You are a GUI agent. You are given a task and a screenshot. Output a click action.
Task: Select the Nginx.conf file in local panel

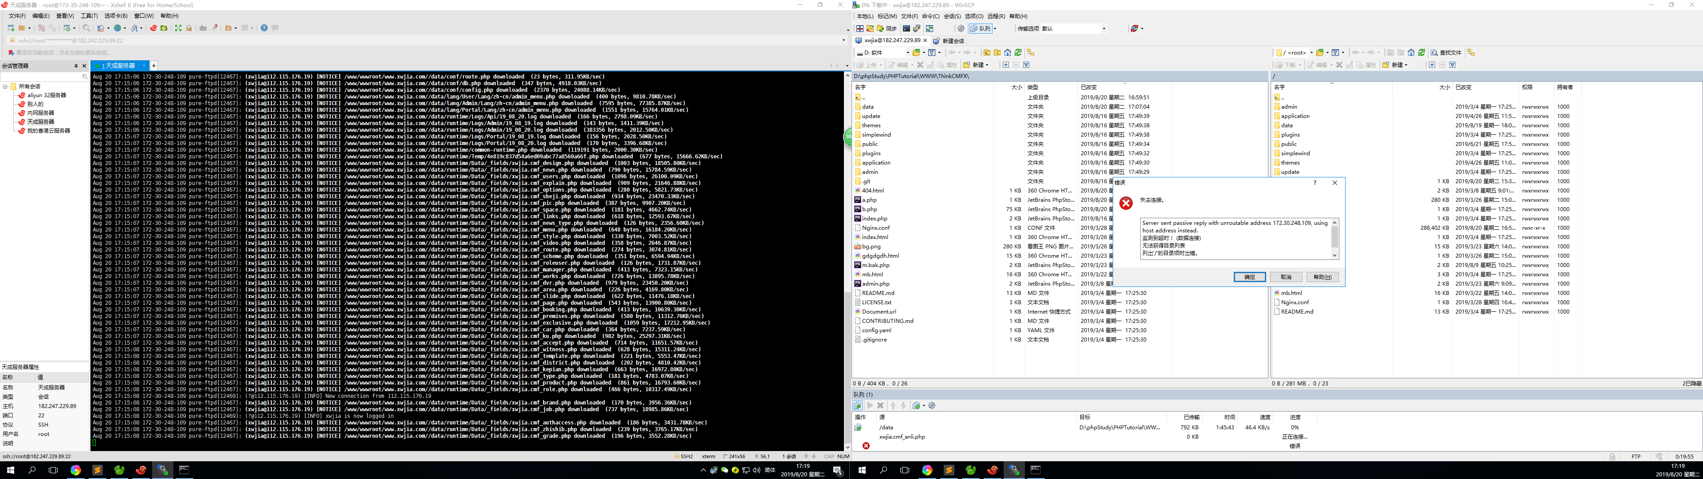point(875,228)
